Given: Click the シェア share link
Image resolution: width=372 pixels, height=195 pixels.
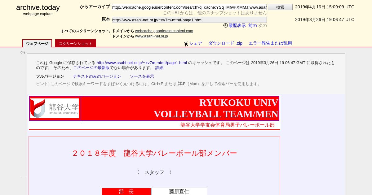Looking at the screenshot, I should [x=195, y=43].
